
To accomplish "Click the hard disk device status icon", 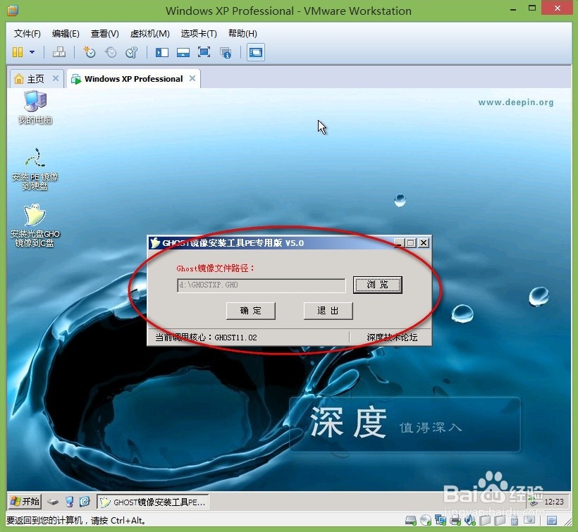I will 411,520.
